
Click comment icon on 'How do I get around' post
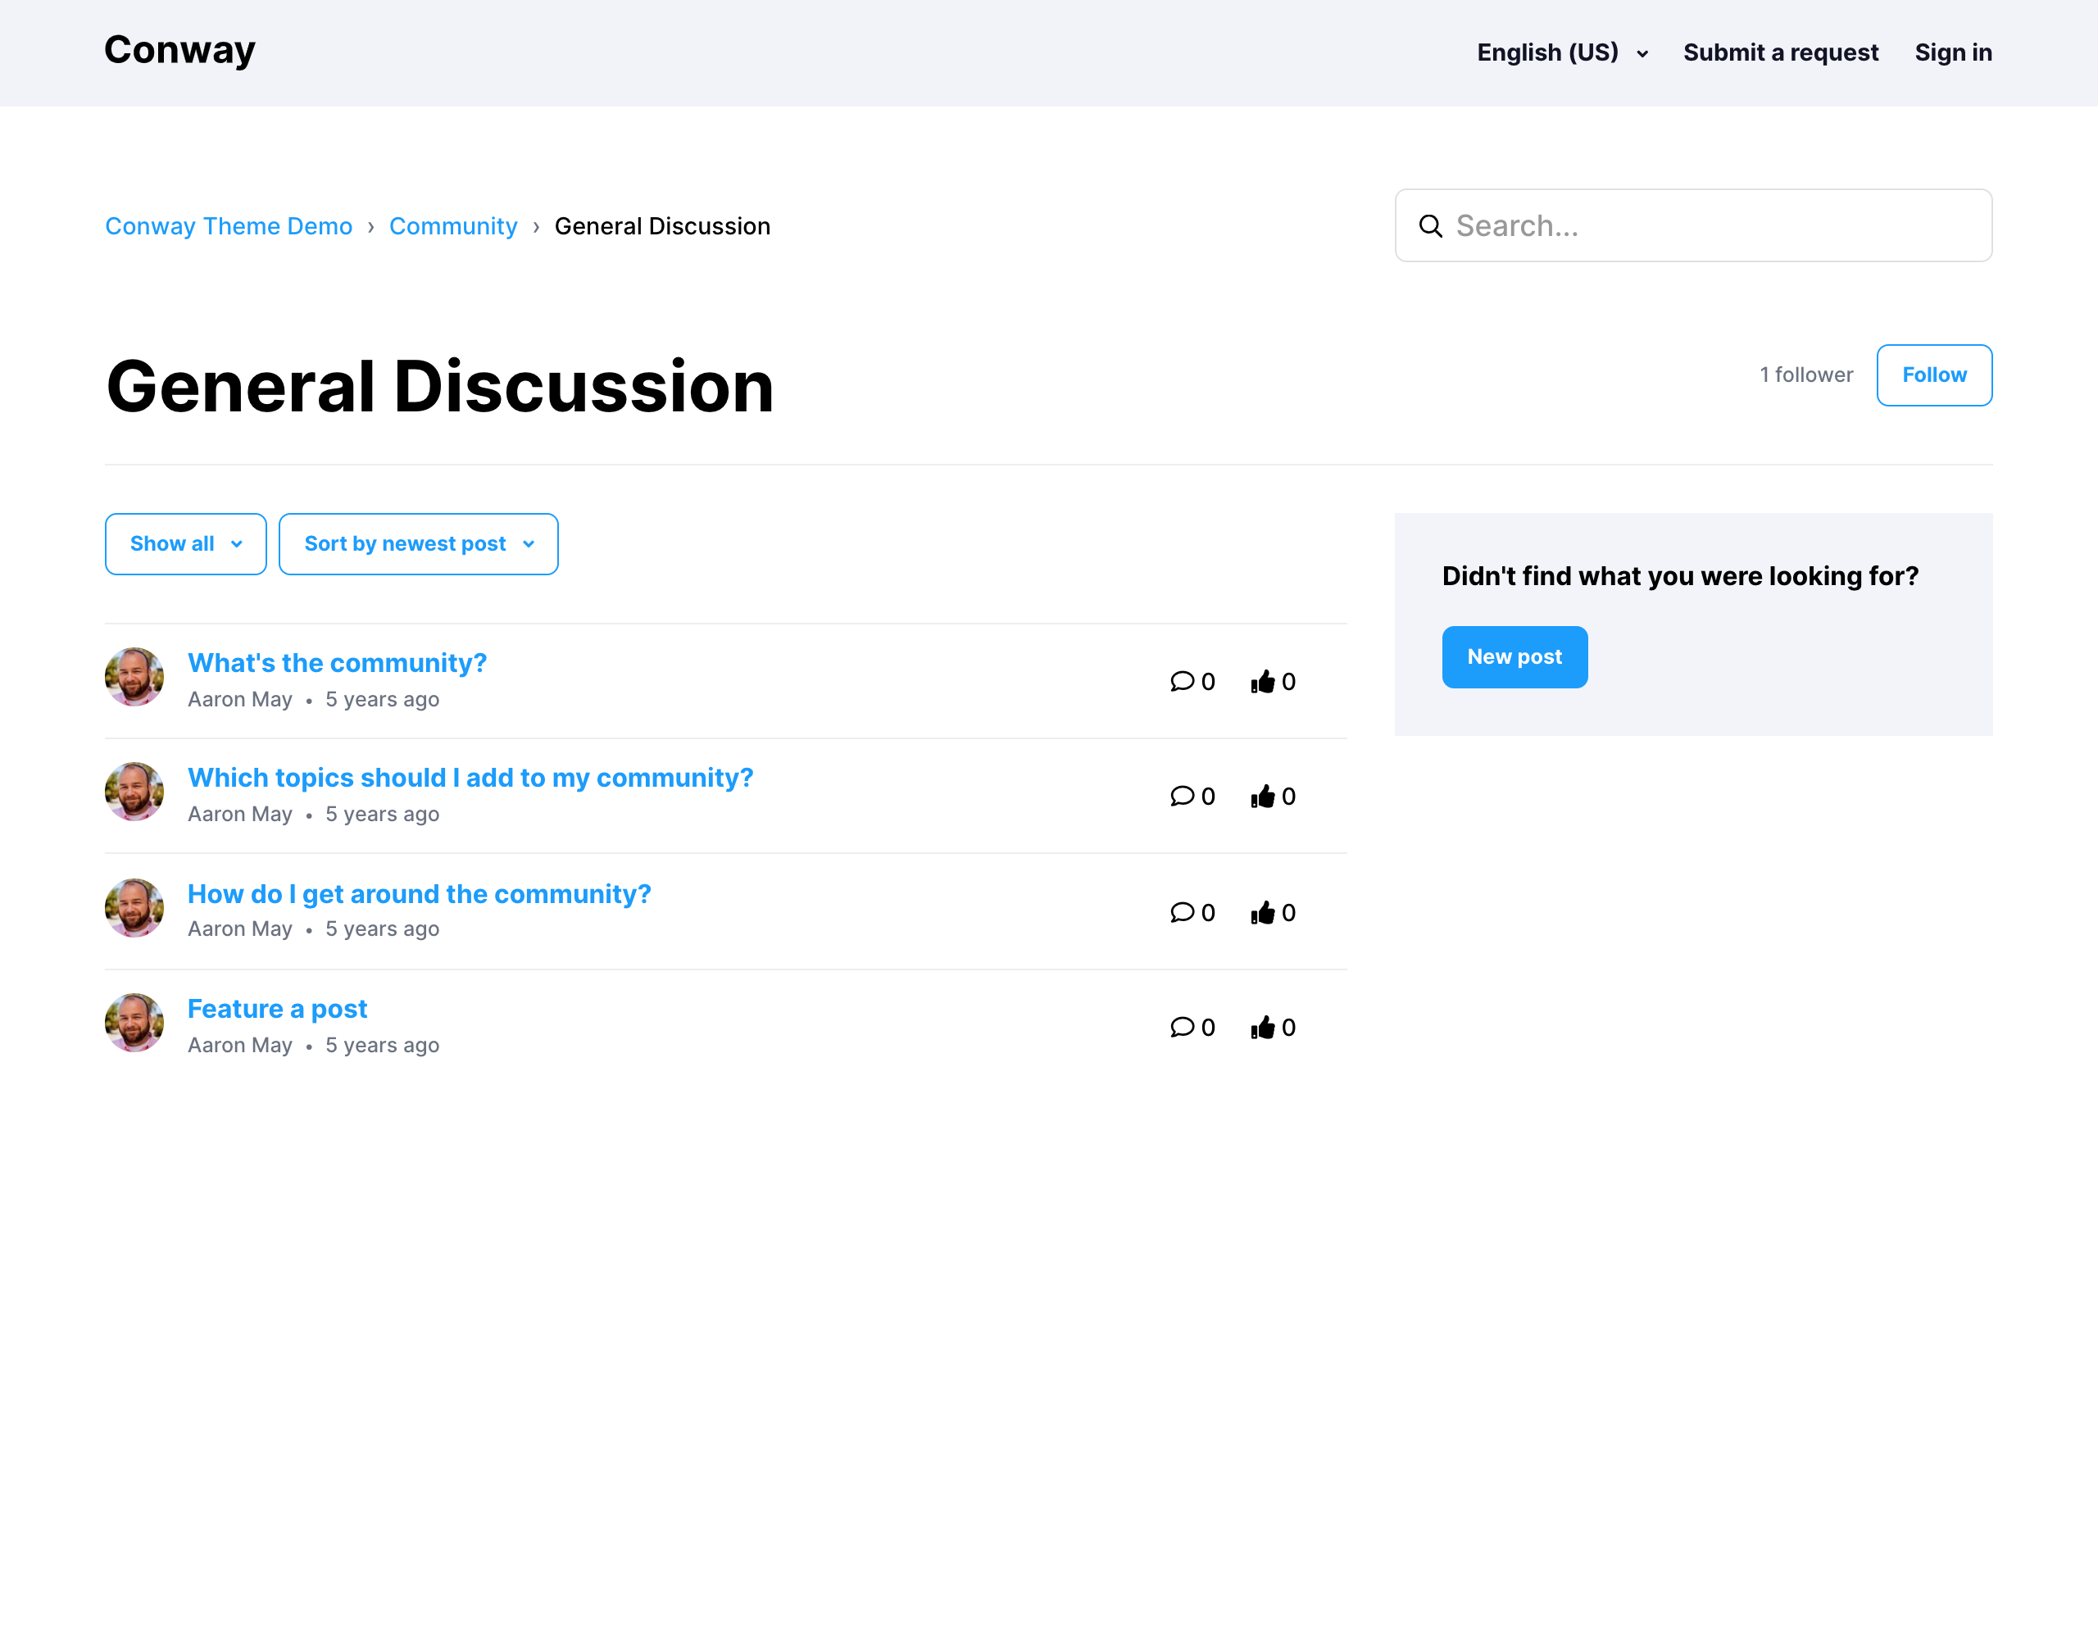coord(1182,912)
